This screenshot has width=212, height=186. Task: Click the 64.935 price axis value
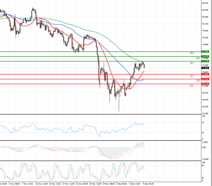[205, 100]
